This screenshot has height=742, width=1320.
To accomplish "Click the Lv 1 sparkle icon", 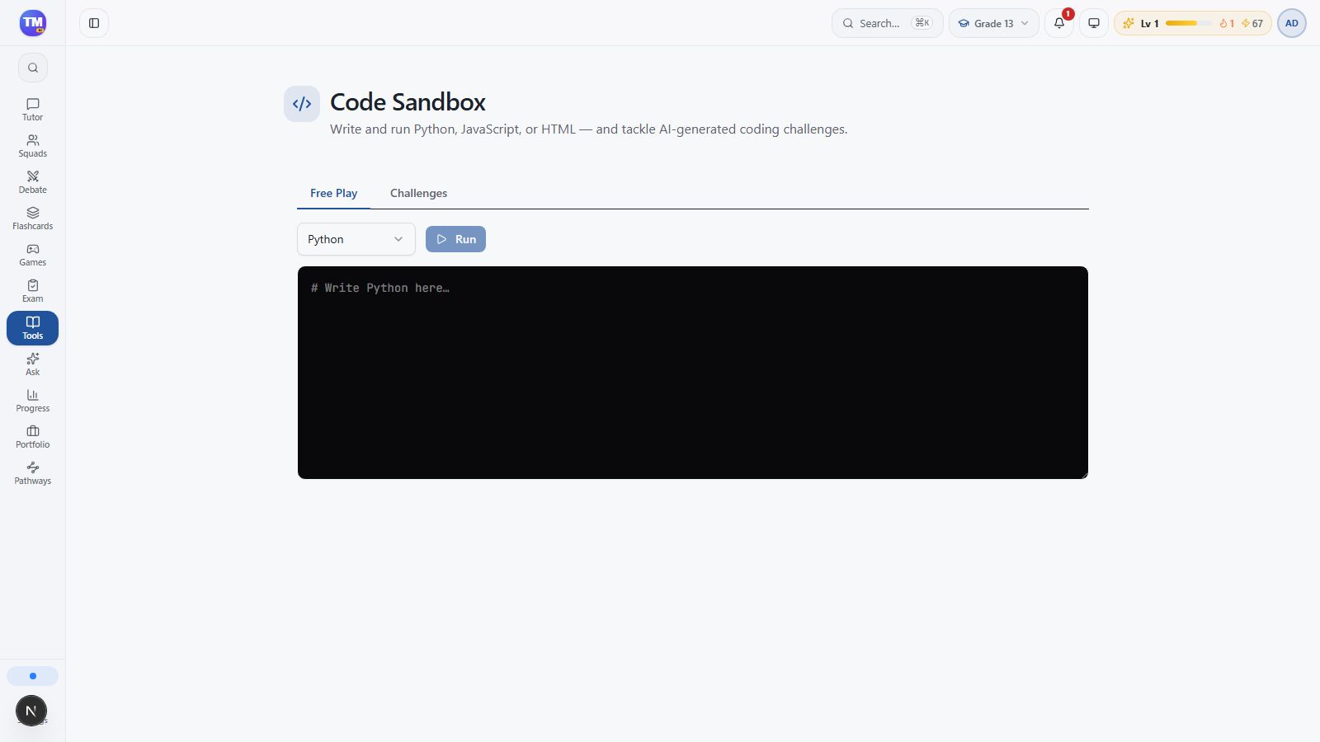I will pos(1129,23).
